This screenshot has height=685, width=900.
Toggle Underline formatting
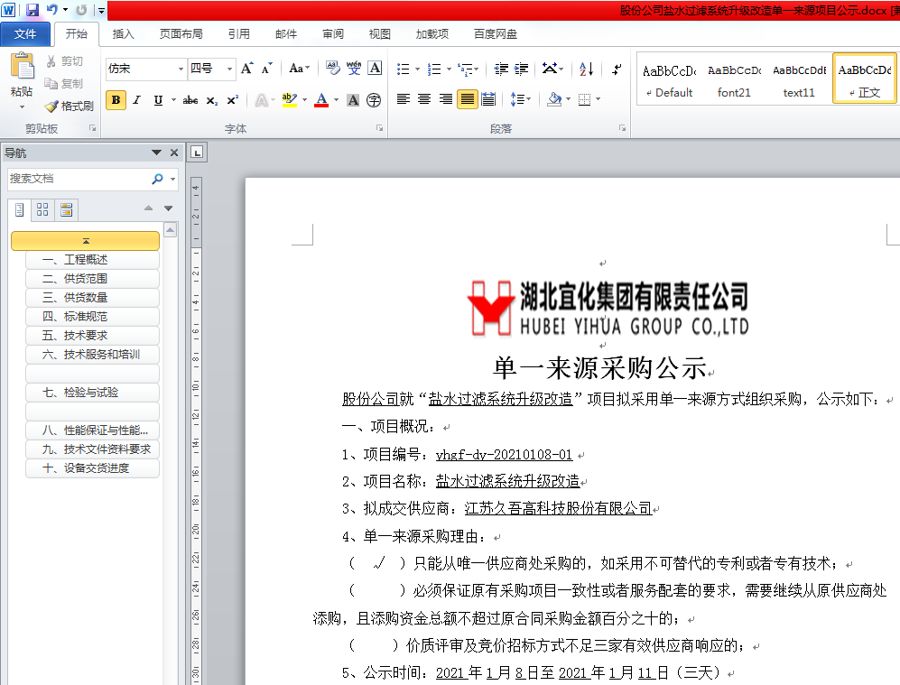click(158, 100)
